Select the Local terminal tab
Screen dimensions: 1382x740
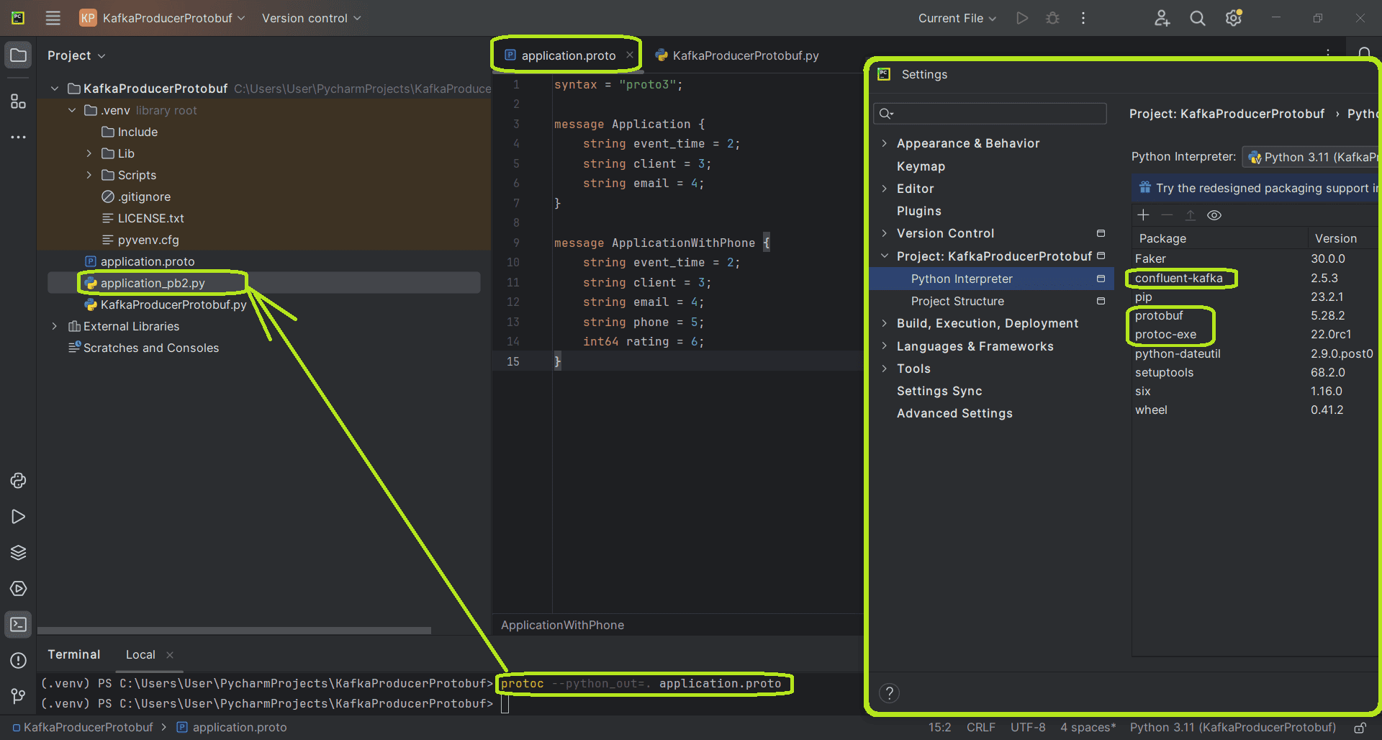[140, 654]
